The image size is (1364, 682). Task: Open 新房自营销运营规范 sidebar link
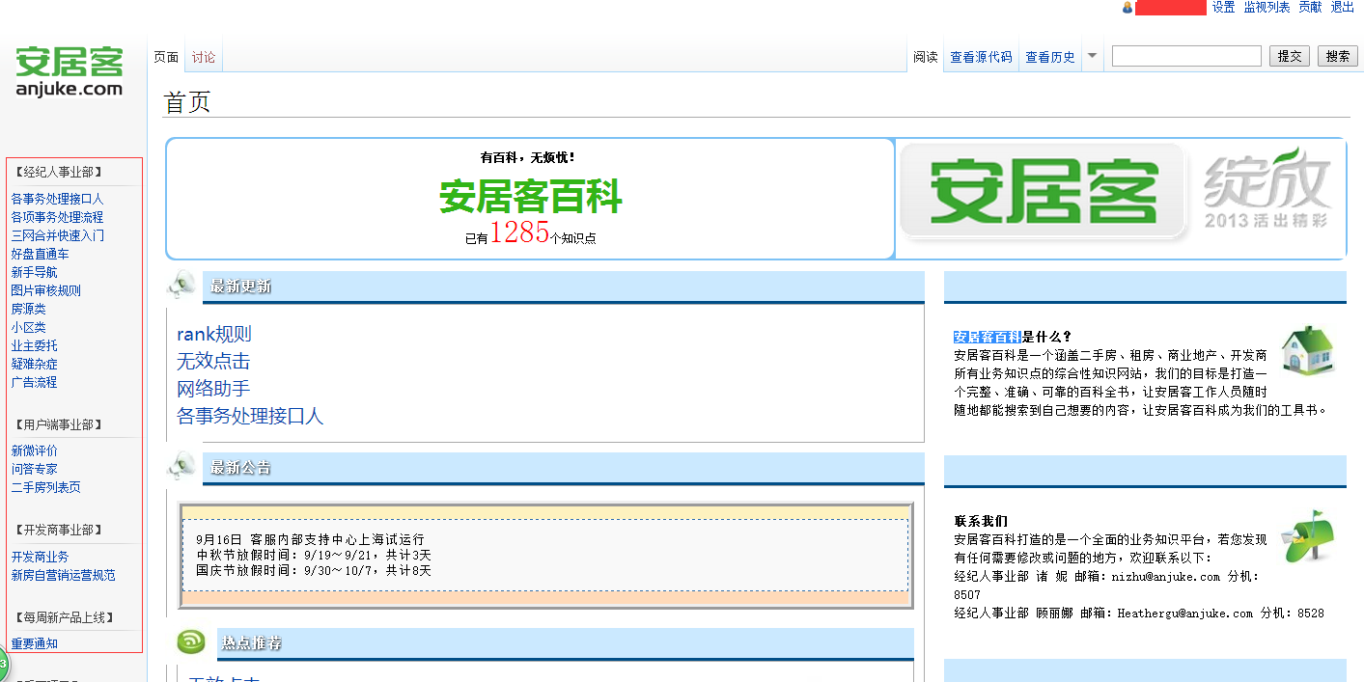[x=63, y=575]
